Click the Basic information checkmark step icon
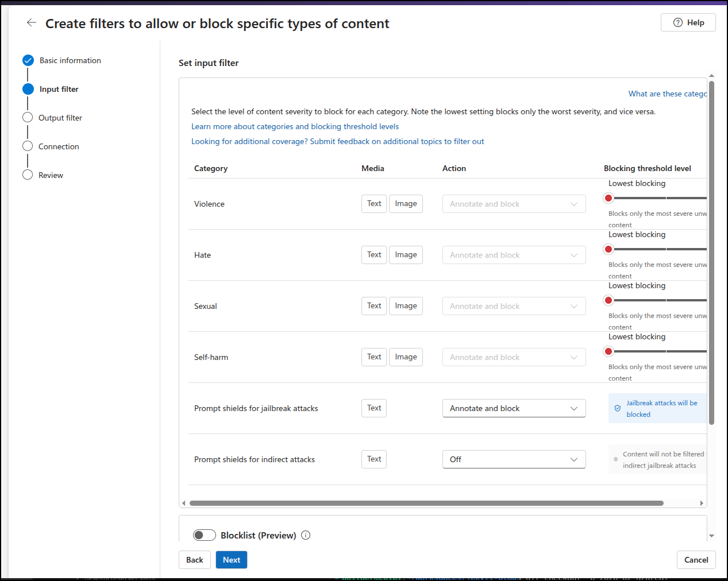 (28, 60)
